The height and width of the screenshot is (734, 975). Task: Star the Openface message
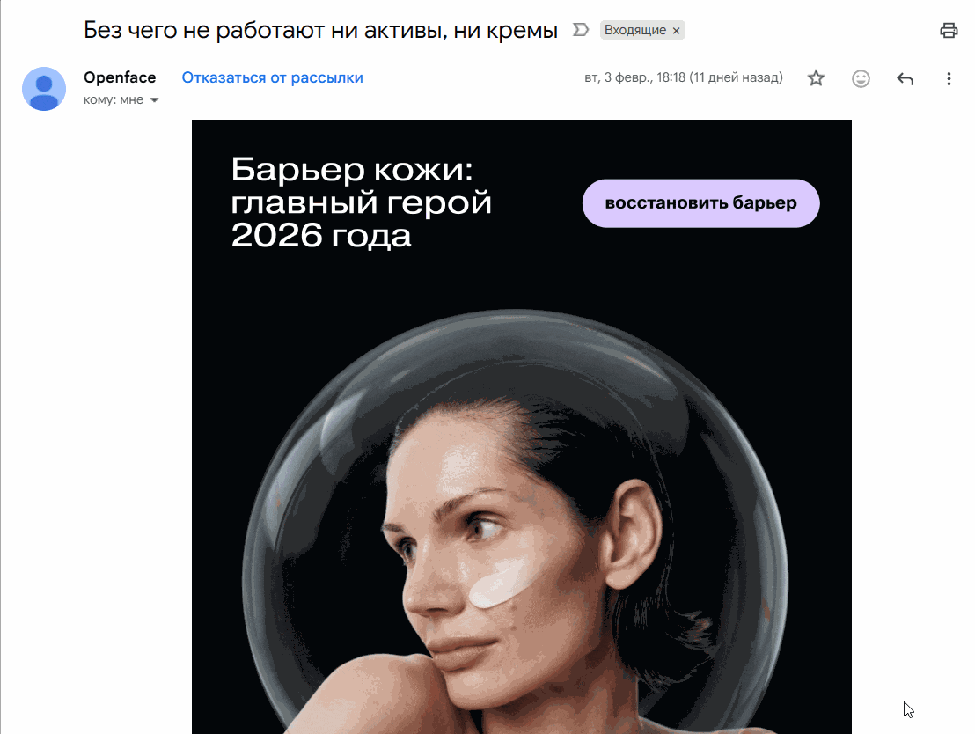[816, 78]
